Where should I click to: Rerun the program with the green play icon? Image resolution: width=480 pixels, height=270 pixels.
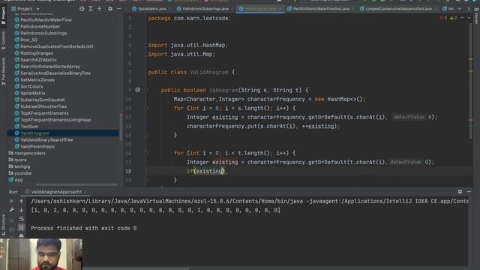12,201
